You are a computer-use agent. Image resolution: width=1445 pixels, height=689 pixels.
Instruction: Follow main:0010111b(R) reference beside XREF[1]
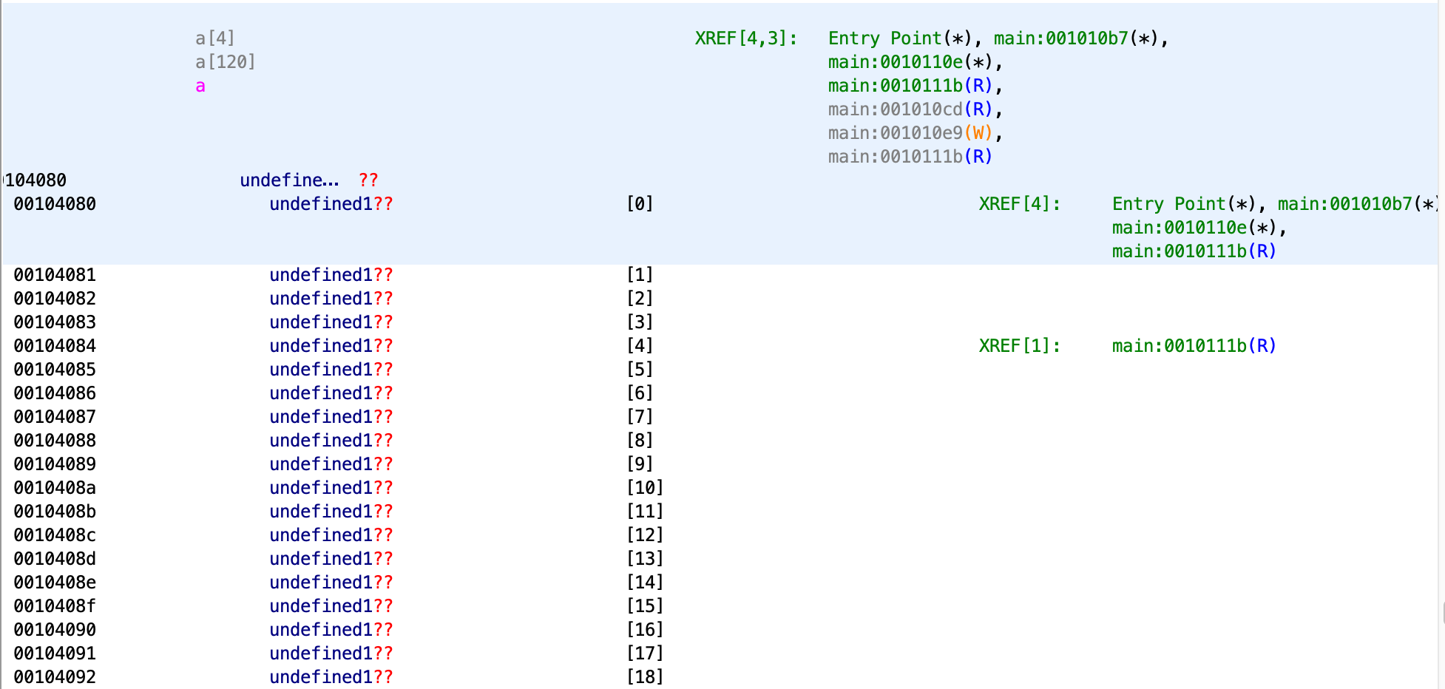pyautogui.click(x=1194, y=346)
